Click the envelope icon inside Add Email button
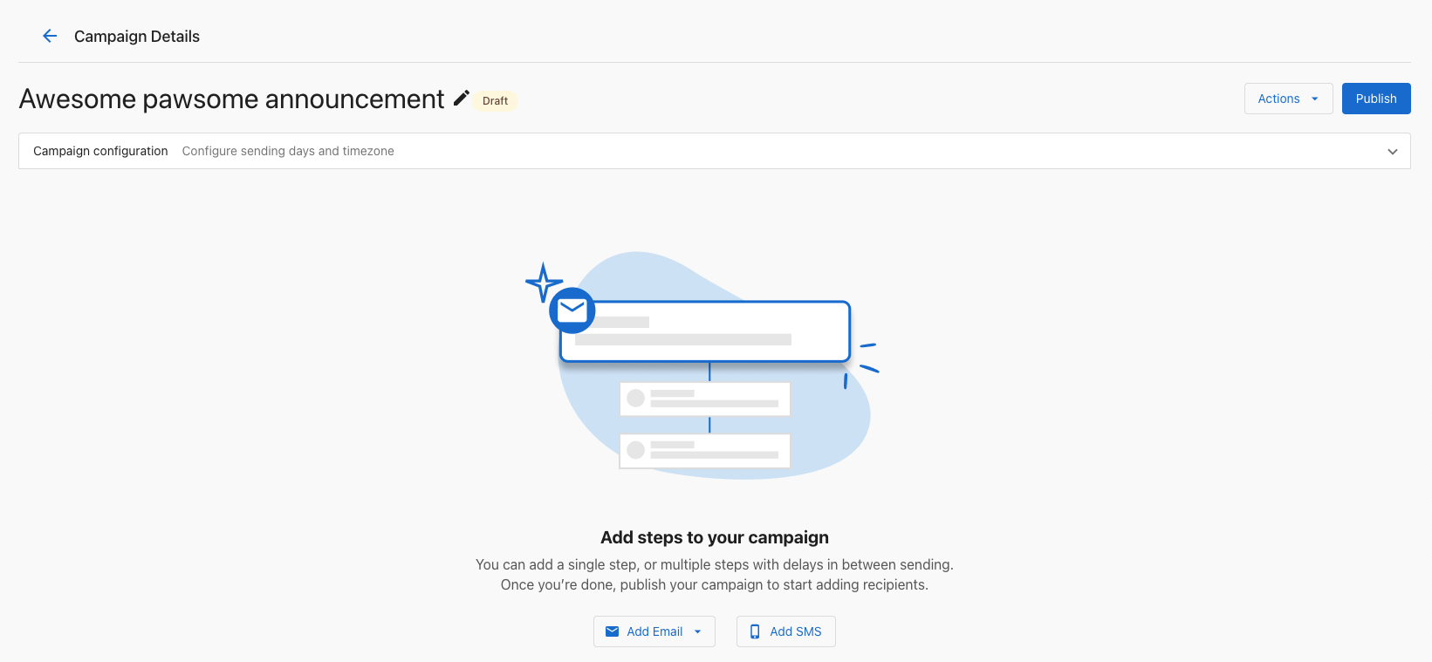This screenshot has height=662, width=1432. [x=613, y=631]
